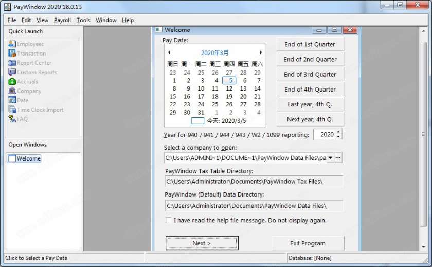Select Last year, 4th Q. button
Viewport: 432px width, 267px height.
310,104
